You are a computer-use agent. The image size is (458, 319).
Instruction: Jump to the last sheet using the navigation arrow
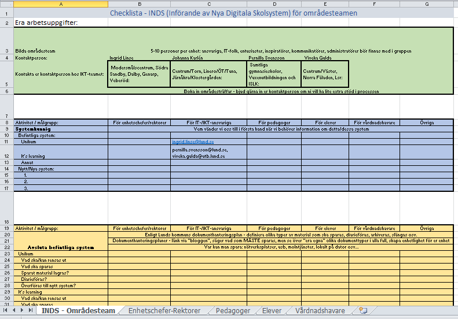tap(30, 310)
